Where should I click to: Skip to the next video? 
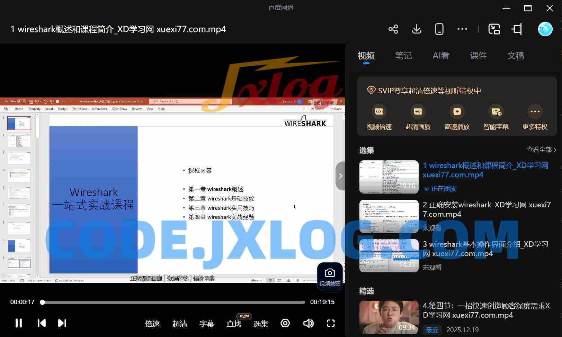click(62, 323)
